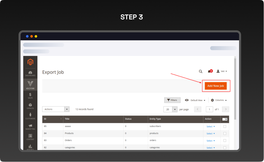The image size is (264, 162).
Task: Expand the Actions dropdown
Action: pyautogui.click(x=56, y=109)
